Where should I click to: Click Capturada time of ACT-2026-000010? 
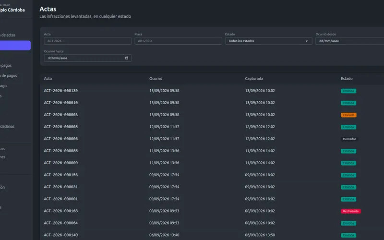pos(260,103)
